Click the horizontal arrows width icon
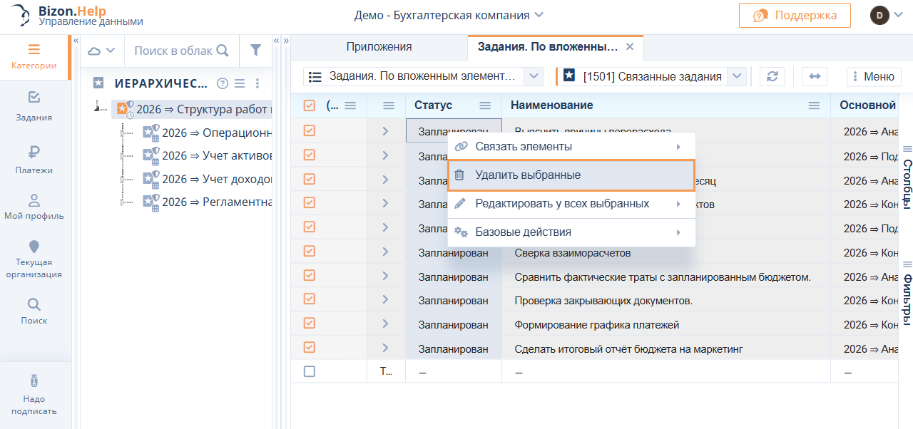 (814, 77)
